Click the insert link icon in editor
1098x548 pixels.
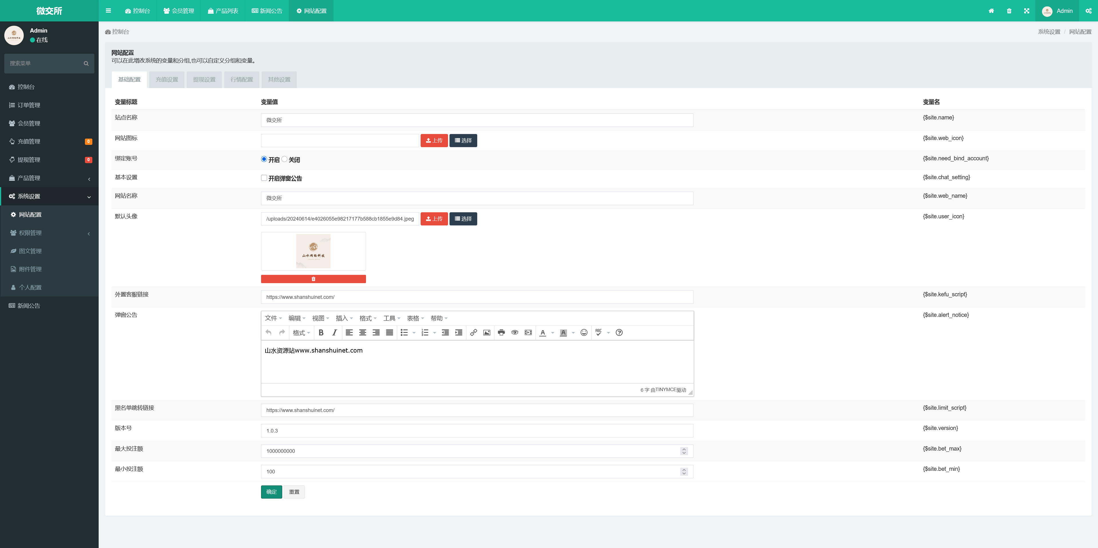point(473,333)
